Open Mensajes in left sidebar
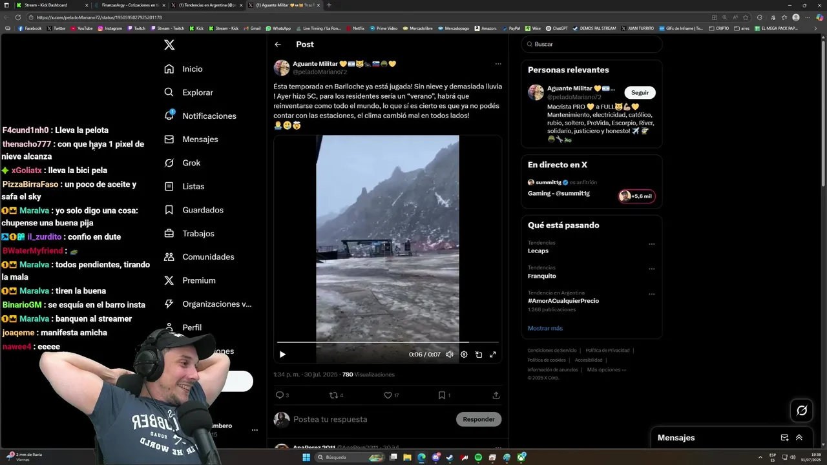Screen dimensions: 827x465 (191, 139)
